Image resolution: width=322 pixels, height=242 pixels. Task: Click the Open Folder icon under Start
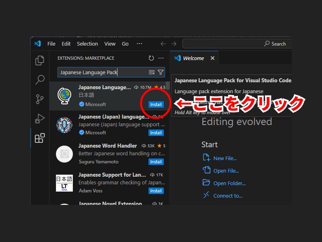(206, 182)
